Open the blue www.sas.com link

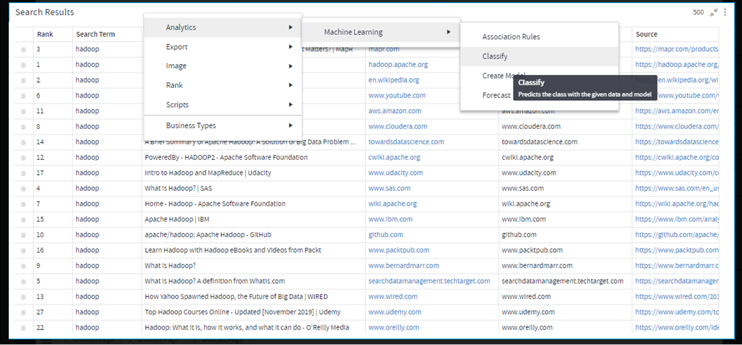pos(389,188)
